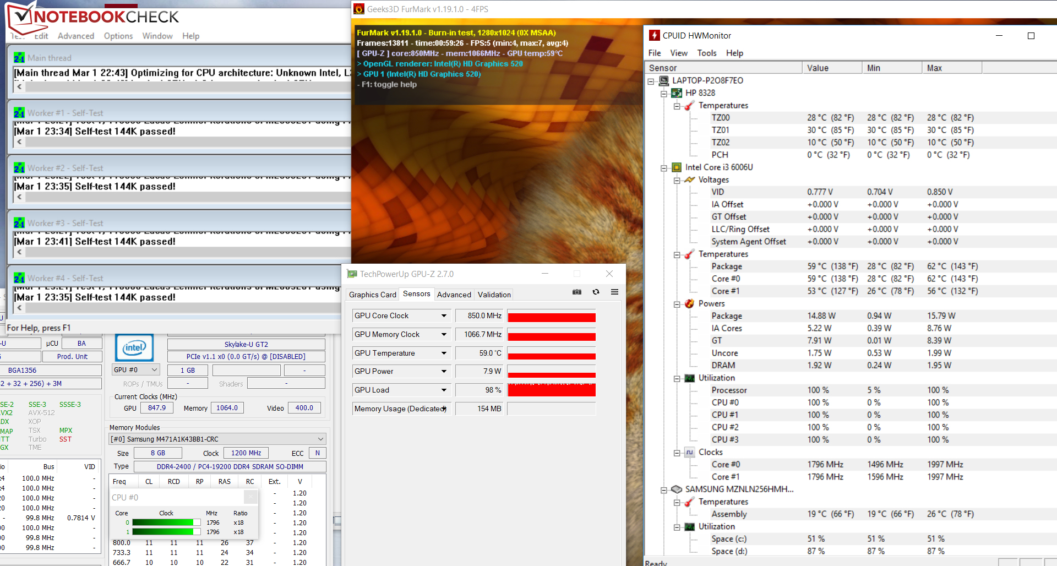
Task: Click the Powers flame icon in HWMonitor
Action: click(x=689, y=303)
